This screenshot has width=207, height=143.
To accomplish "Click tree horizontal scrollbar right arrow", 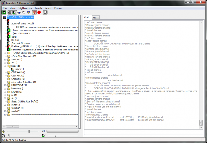I will click(76, 127).
